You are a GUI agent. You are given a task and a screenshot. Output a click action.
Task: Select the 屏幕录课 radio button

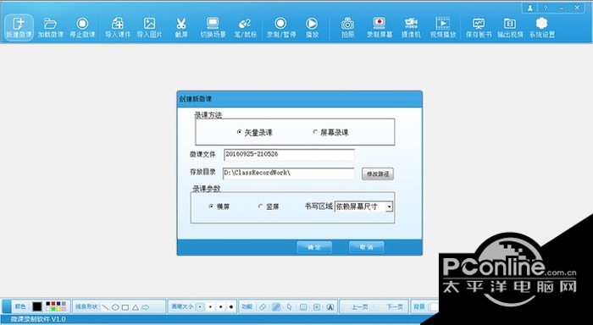click(315, 132)
